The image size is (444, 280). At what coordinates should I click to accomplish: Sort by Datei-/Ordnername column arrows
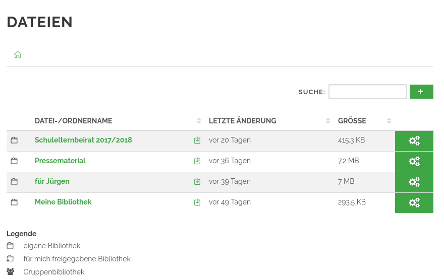(x=199, y=121)
